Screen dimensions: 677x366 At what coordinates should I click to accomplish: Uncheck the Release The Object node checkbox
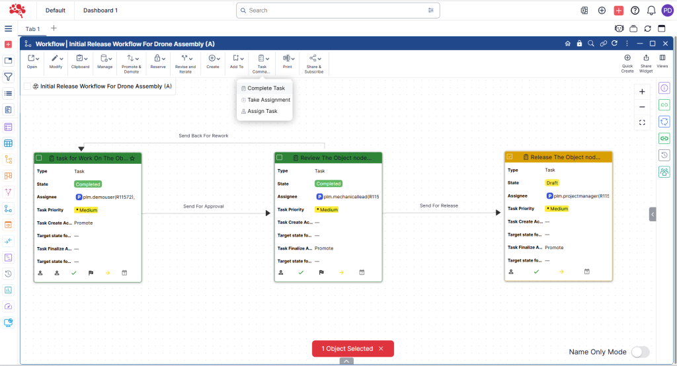point(510,157)
